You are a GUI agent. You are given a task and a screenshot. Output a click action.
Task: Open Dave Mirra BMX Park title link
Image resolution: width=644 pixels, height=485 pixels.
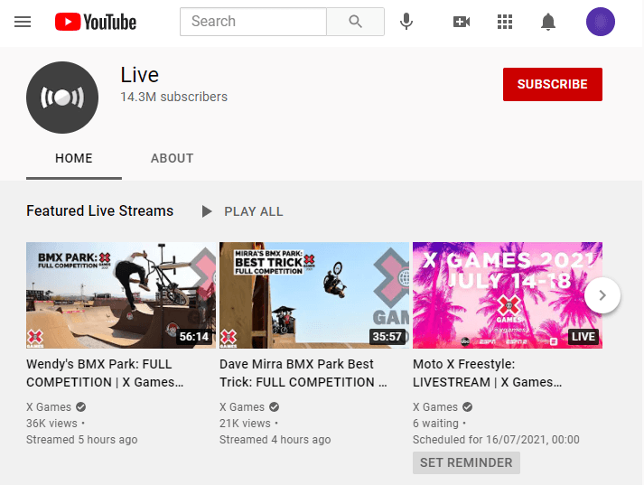point(297,373)
